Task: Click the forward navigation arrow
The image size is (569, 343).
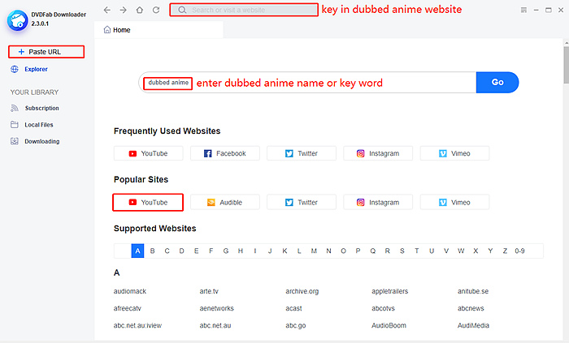Action: click(124, 10)
